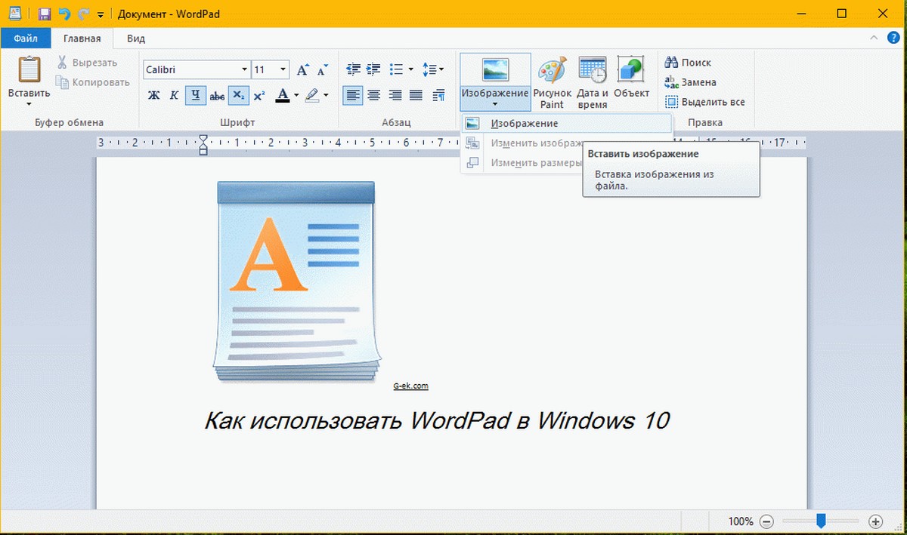Click the zoom out minus button

766,521
